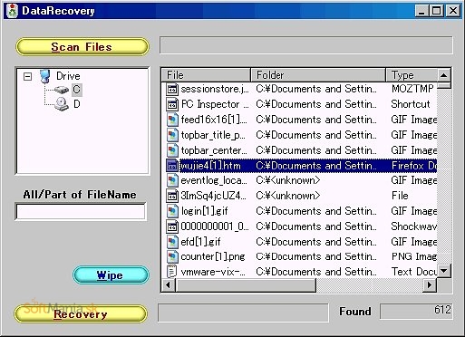Select the topbar_title_p... file name
The image size is (465, 337).
[x=213, y=135]
